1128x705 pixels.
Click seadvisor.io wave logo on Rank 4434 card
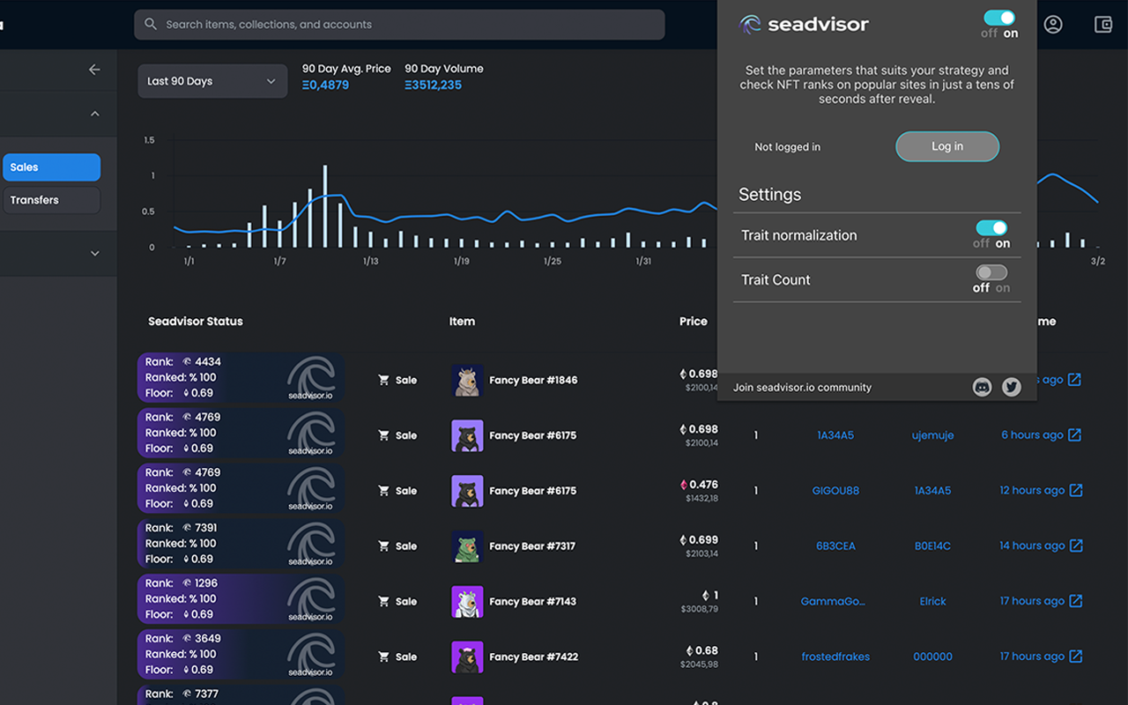coord(311,377)
